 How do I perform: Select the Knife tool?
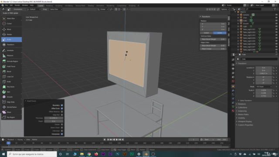point(11,82)
